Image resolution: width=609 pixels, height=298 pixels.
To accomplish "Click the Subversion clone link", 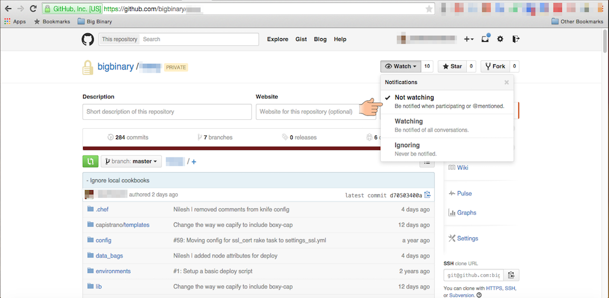I will pos(462,295).
